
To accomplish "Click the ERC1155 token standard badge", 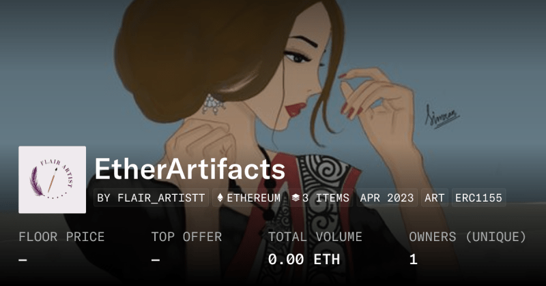I will pos(479,198).
